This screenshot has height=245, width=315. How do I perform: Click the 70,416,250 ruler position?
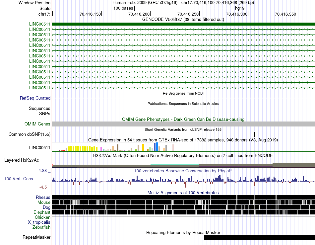[188, 14]
